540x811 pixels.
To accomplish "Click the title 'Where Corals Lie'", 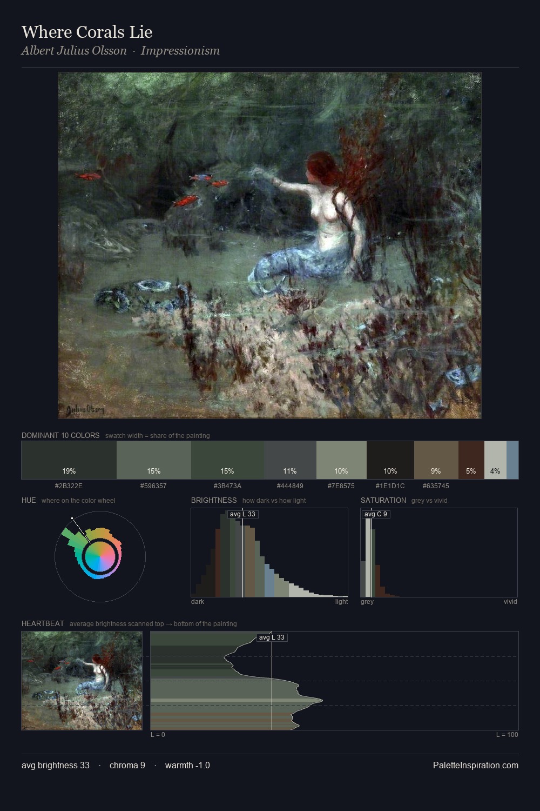I will coord(87,32).
